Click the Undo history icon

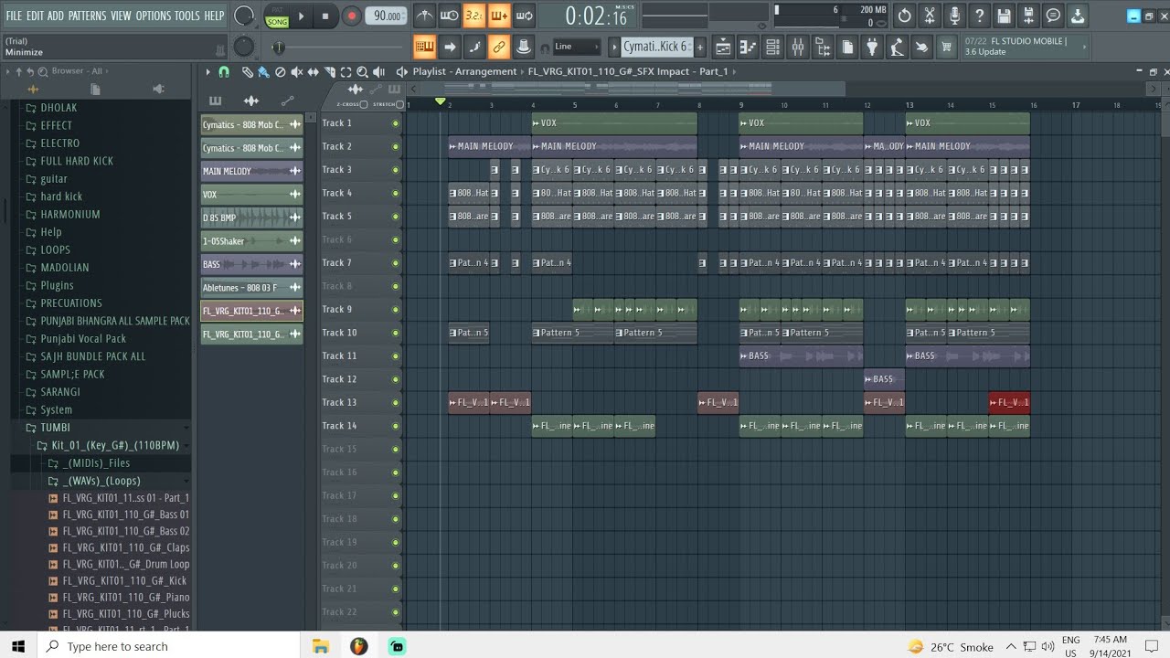(904, 16)
